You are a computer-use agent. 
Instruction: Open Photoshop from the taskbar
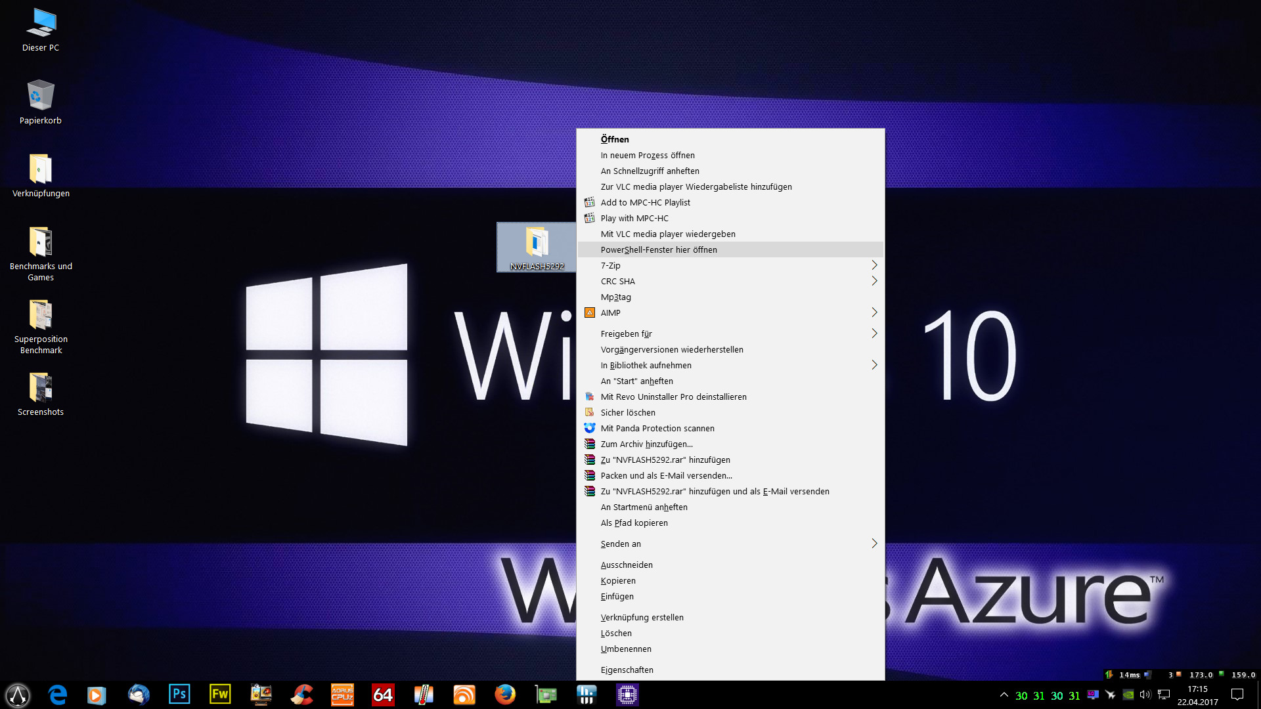point(179,695)
